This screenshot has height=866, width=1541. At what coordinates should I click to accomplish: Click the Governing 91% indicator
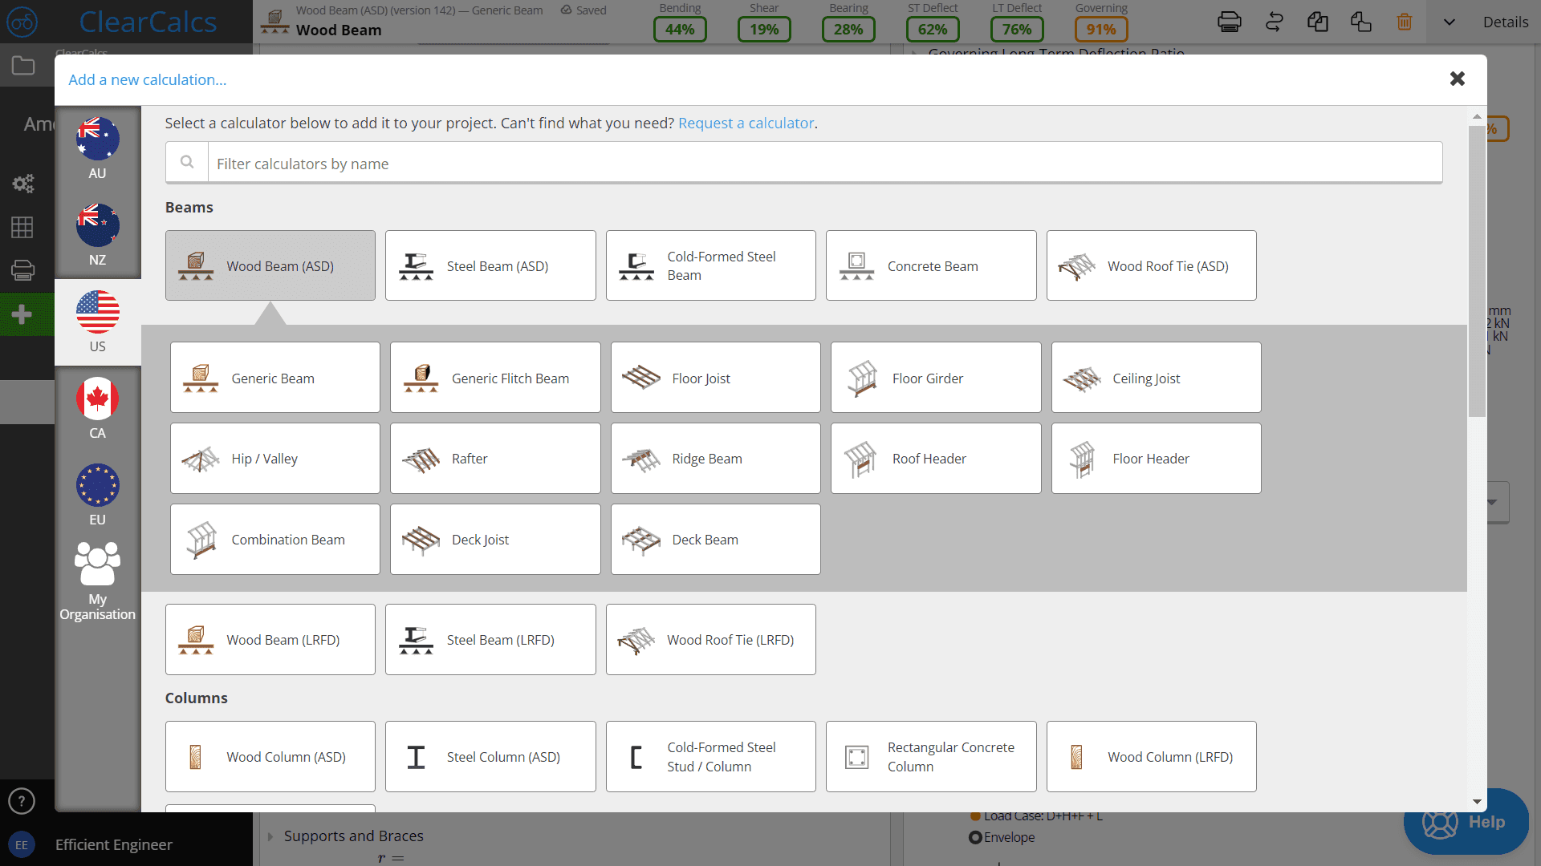coord(1100,30)
